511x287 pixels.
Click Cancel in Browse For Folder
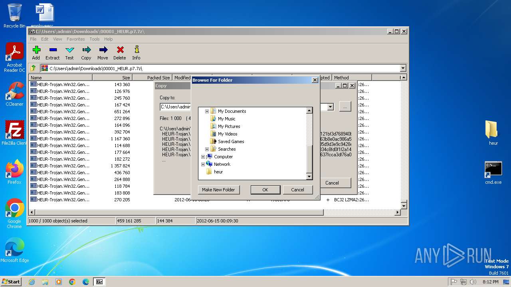click(x=297, y=190)
